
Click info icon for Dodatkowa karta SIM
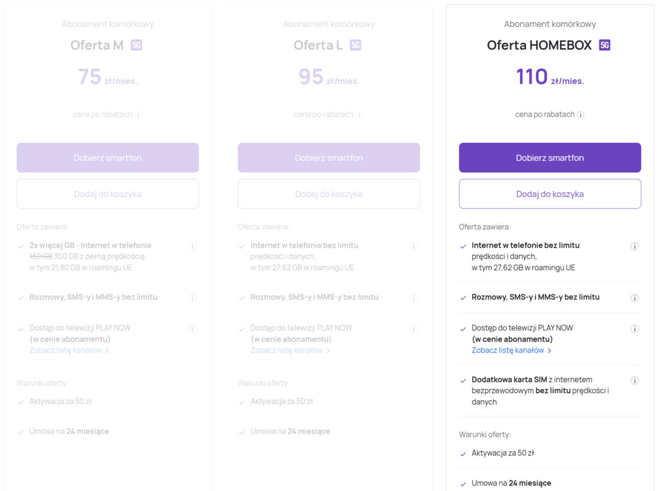click(x=634, y=380)
